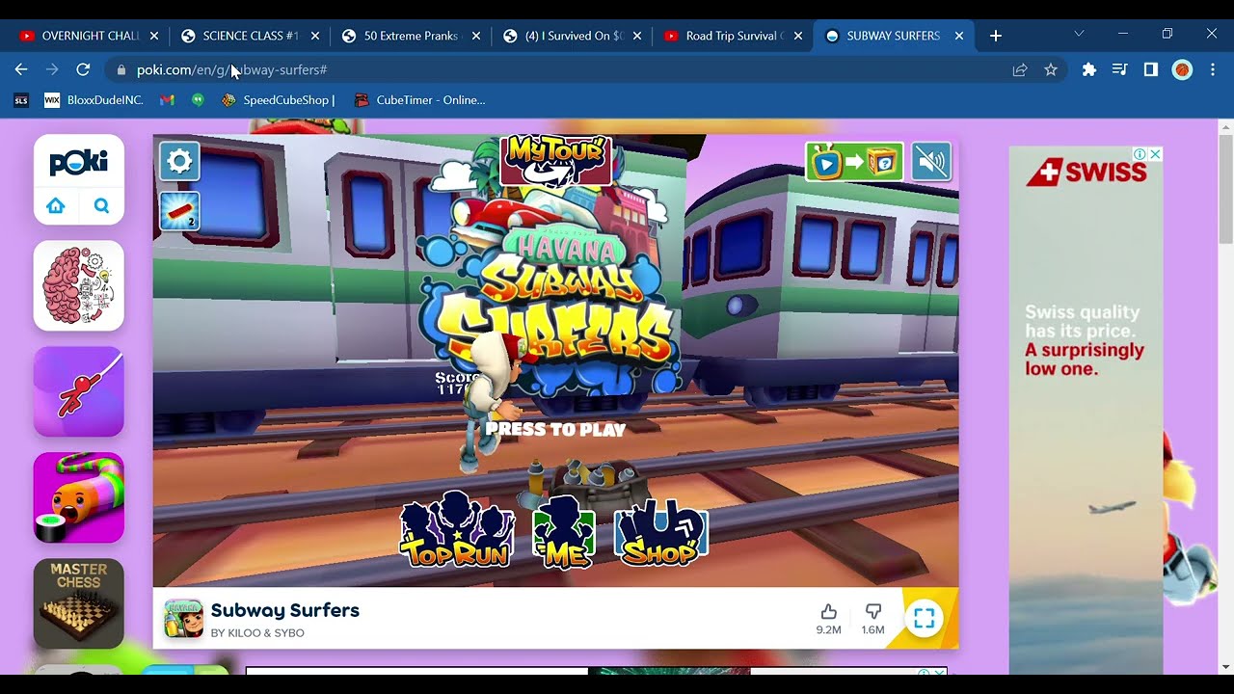Viewport: 1234px width, 694px height.
Task: Toggle the browser side panel
Action: (1150, 69)
